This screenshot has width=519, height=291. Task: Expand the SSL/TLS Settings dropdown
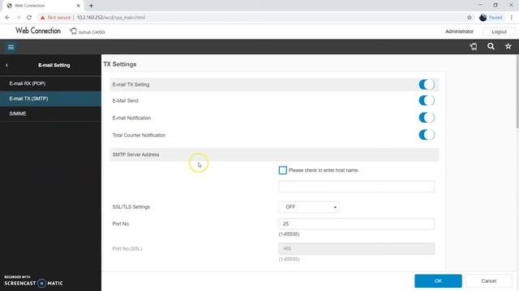[309, 207]
